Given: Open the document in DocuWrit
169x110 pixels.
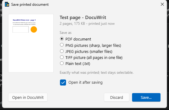Looking at the screenshot, I should point(28,97).
